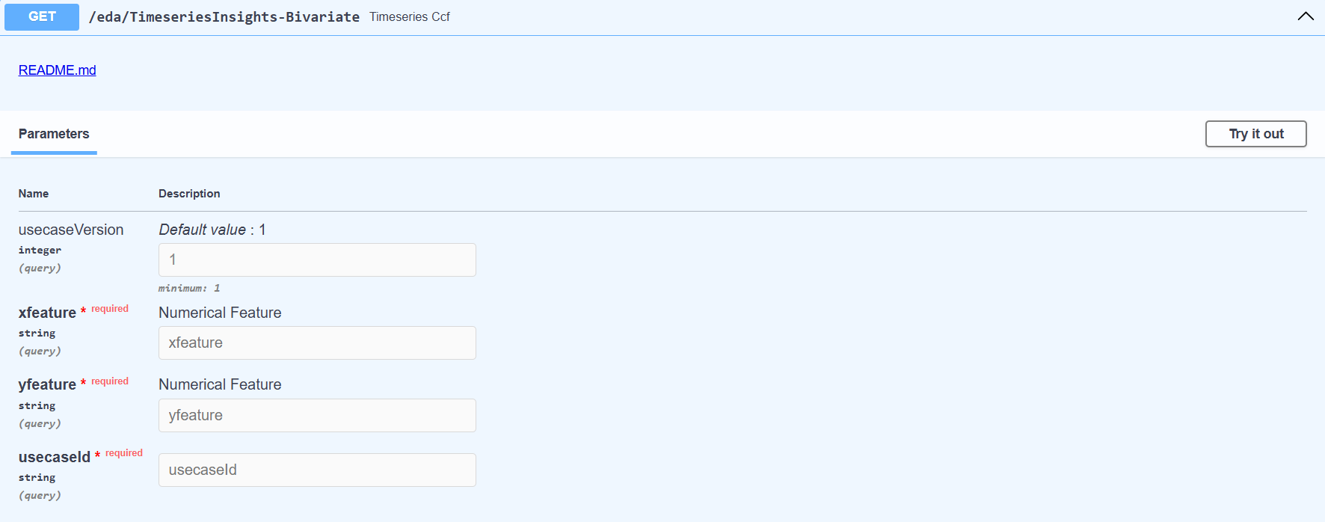
Task: Click Numerical Feature description above xfeature input
Action: 220,313
